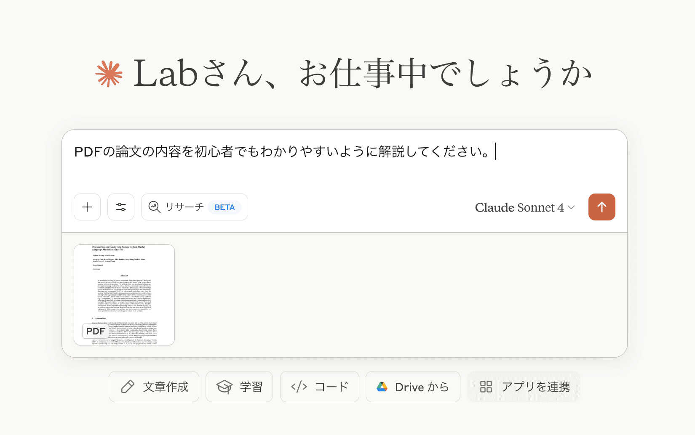
Task: Click the Google Drive triangle icon
Action: tap(382, 387)
